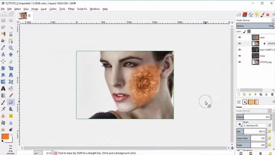Select the Rotate tool
The image size is (275, 155).
3,68
